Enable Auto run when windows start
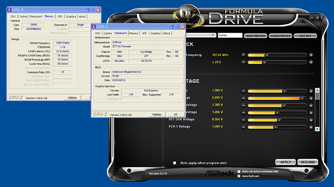Image resolution: width=334 pixels, height=187 pixels. [x=239, y=171]
